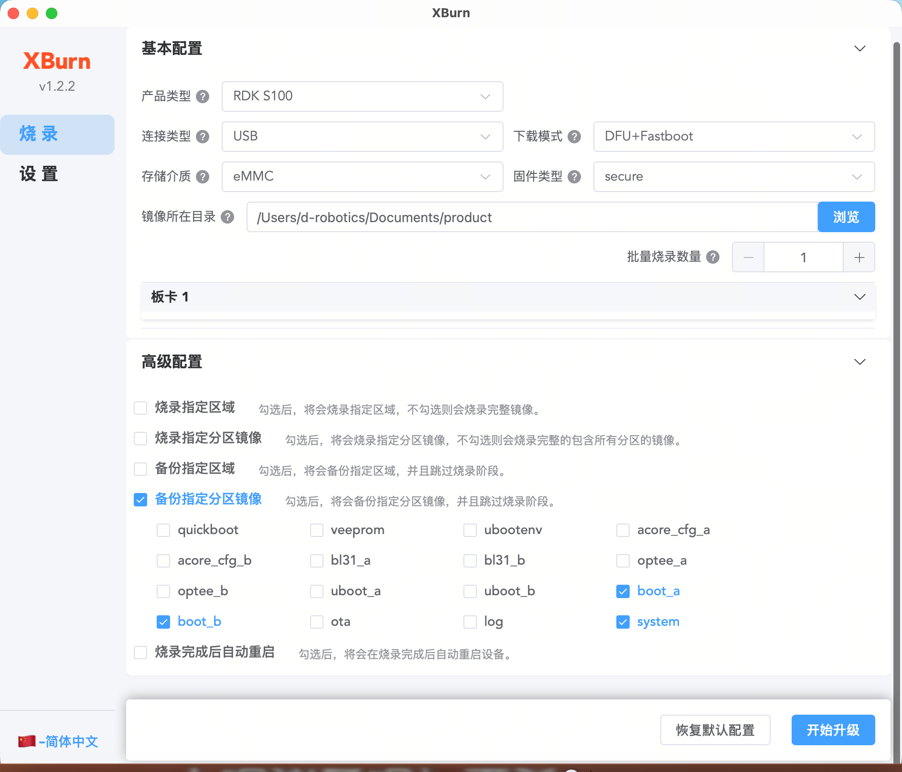
Task: Collapse the 基本配置 section
Action: [x=860, y=49]
